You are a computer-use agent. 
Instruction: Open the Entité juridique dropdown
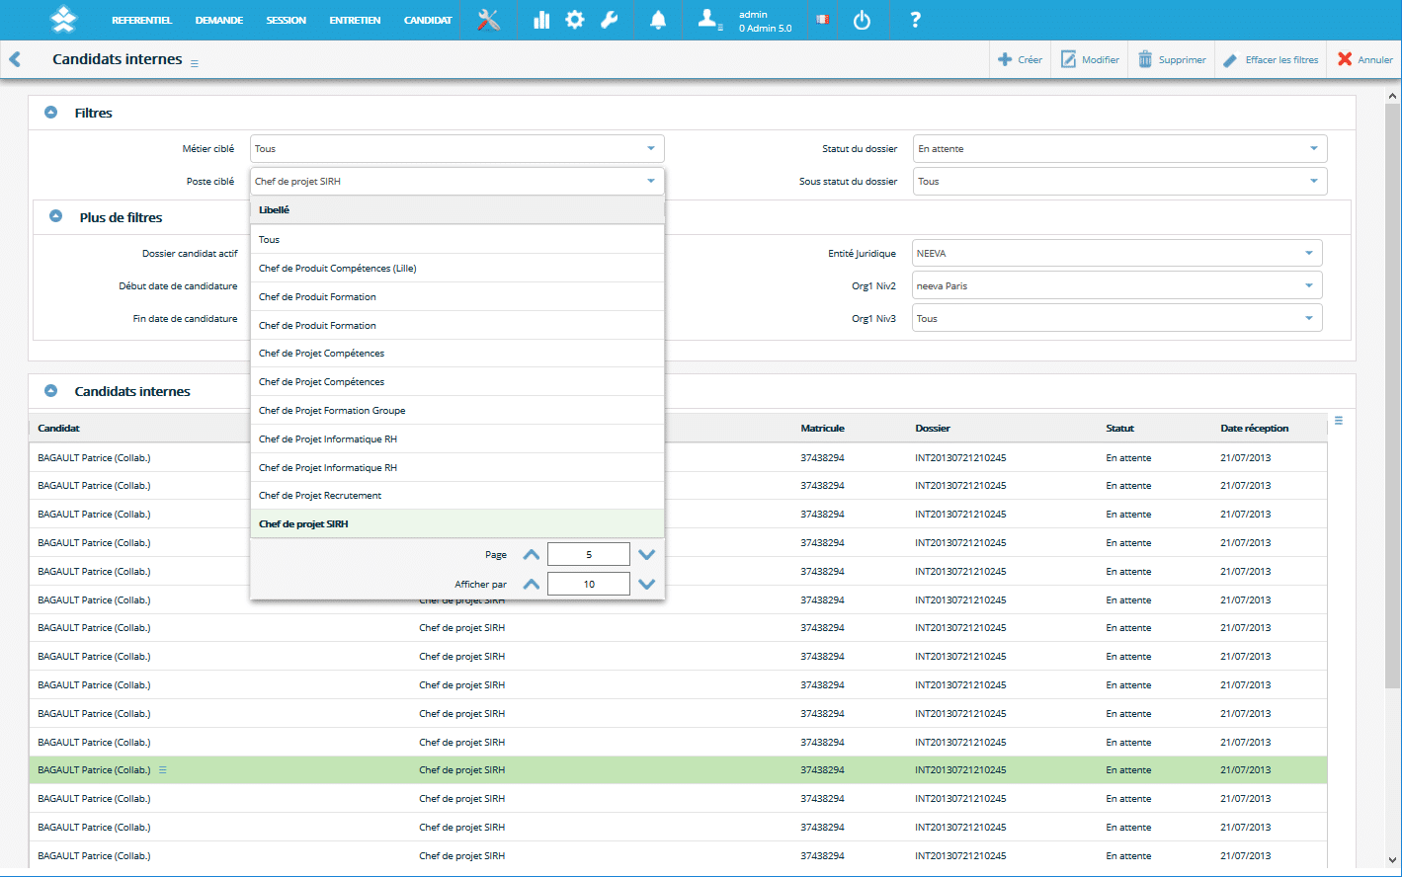(1116, 253)
